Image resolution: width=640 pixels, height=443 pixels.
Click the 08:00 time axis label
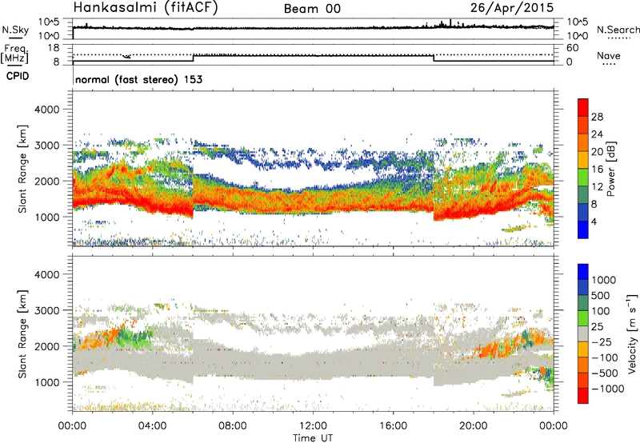click(233, 425)
